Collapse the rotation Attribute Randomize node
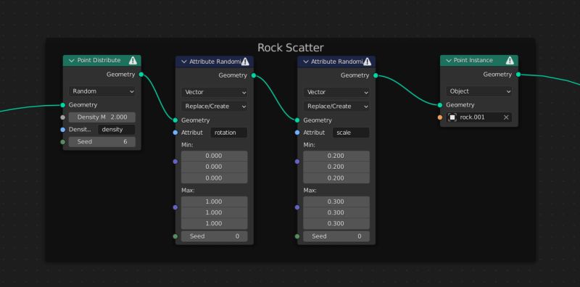The width and height of the screenshot is (580, 287). click(184, 62)
